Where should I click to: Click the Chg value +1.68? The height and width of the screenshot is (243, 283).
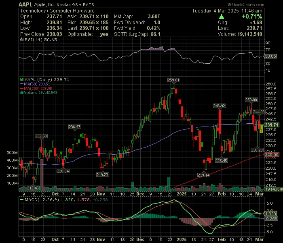(x=256, y=23)
